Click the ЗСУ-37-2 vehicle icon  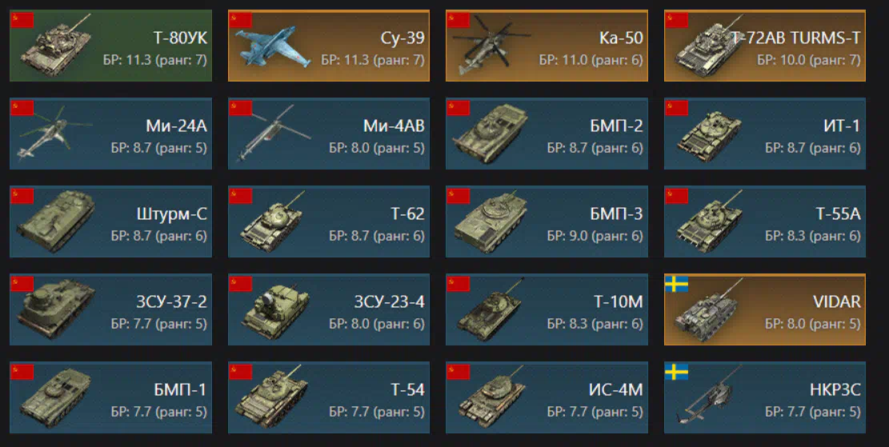[55, 309]
